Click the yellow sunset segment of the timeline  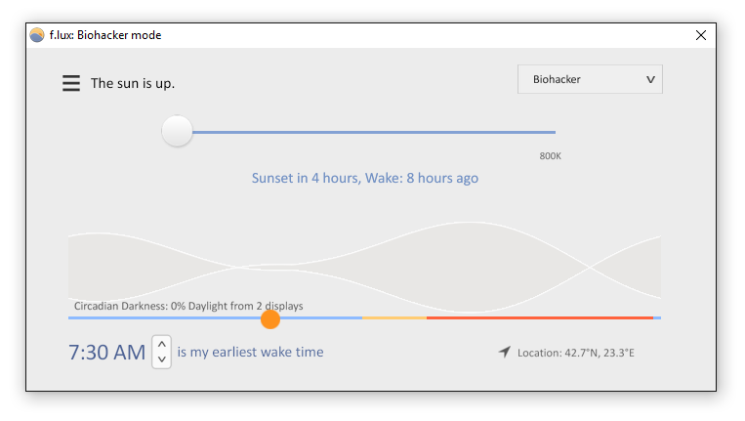click(394, 317)
